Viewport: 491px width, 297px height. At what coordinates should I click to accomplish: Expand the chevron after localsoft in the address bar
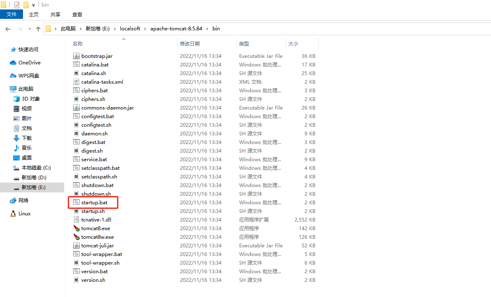click(x=145, y=29)
